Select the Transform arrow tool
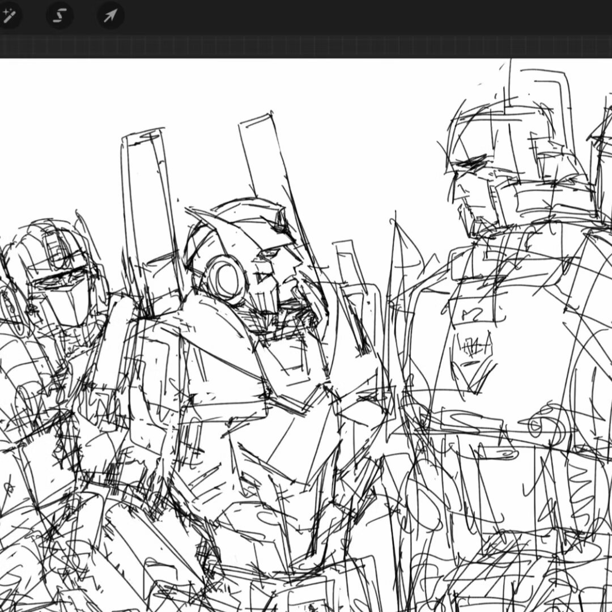The width and height of the screenshot is (612, 612). 110,16
